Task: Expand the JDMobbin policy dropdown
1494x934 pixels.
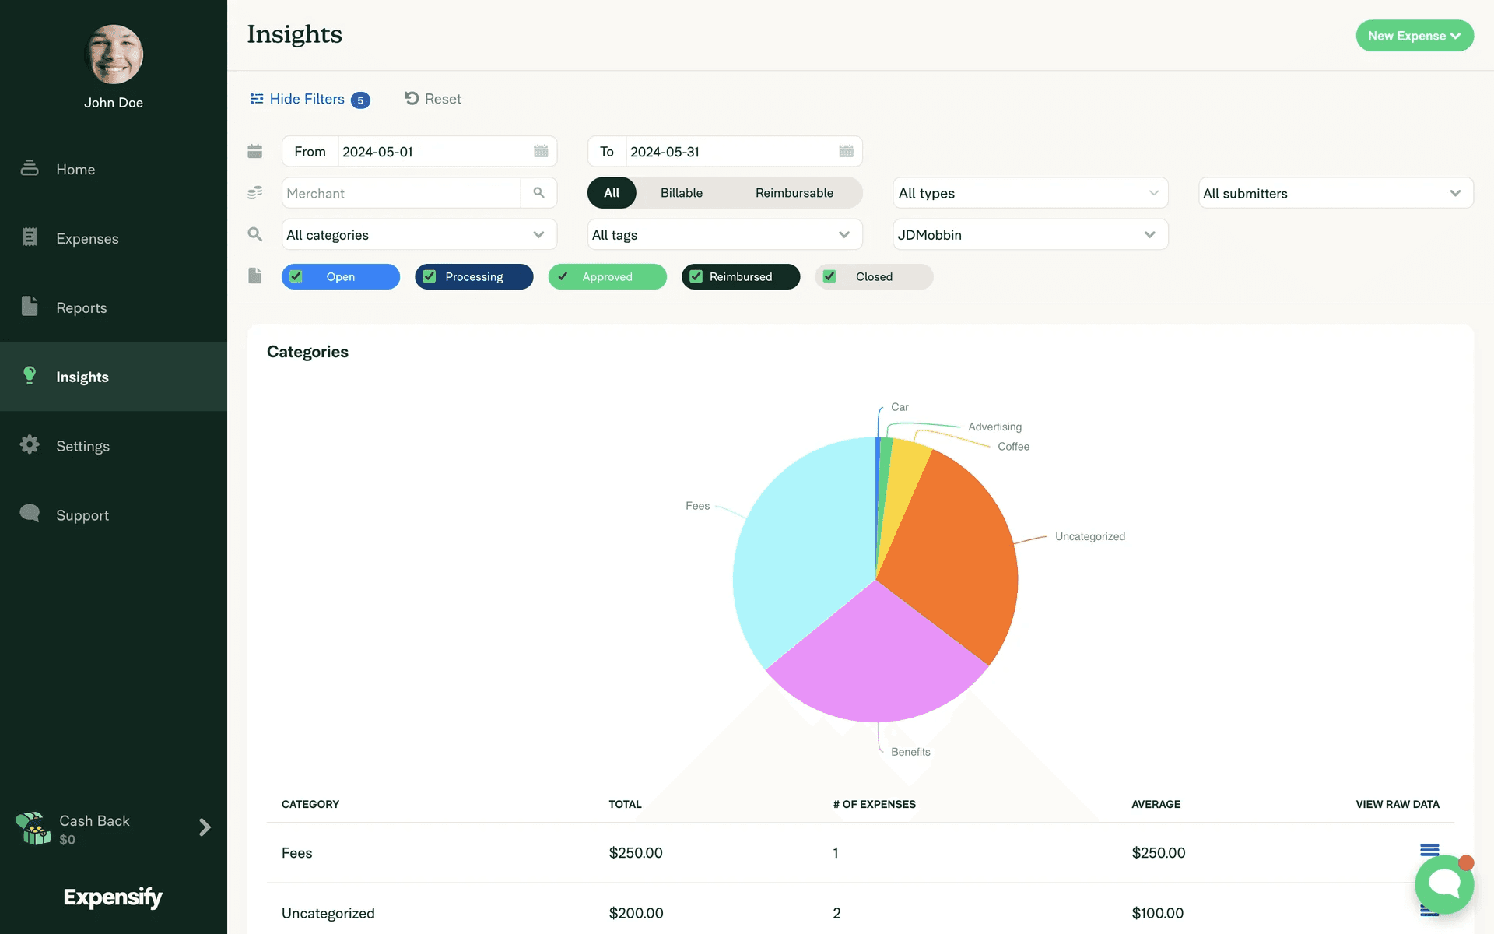Action: (1029, 234)
